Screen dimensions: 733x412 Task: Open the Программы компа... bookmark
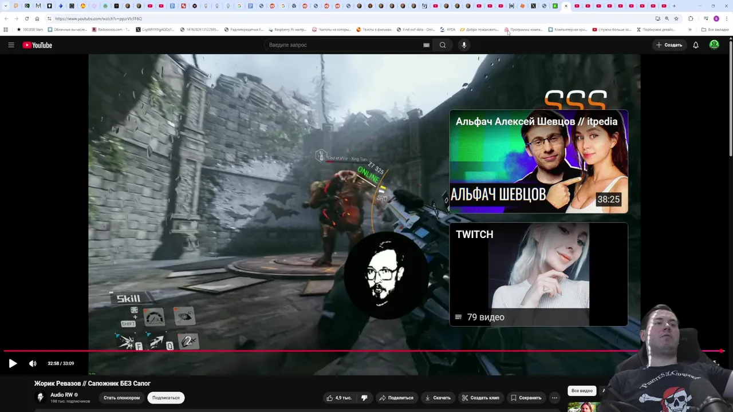[x=523, y=29]
